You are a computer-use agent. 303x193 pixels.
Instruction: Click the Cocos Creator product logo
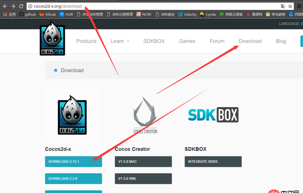tap(145, 115)
